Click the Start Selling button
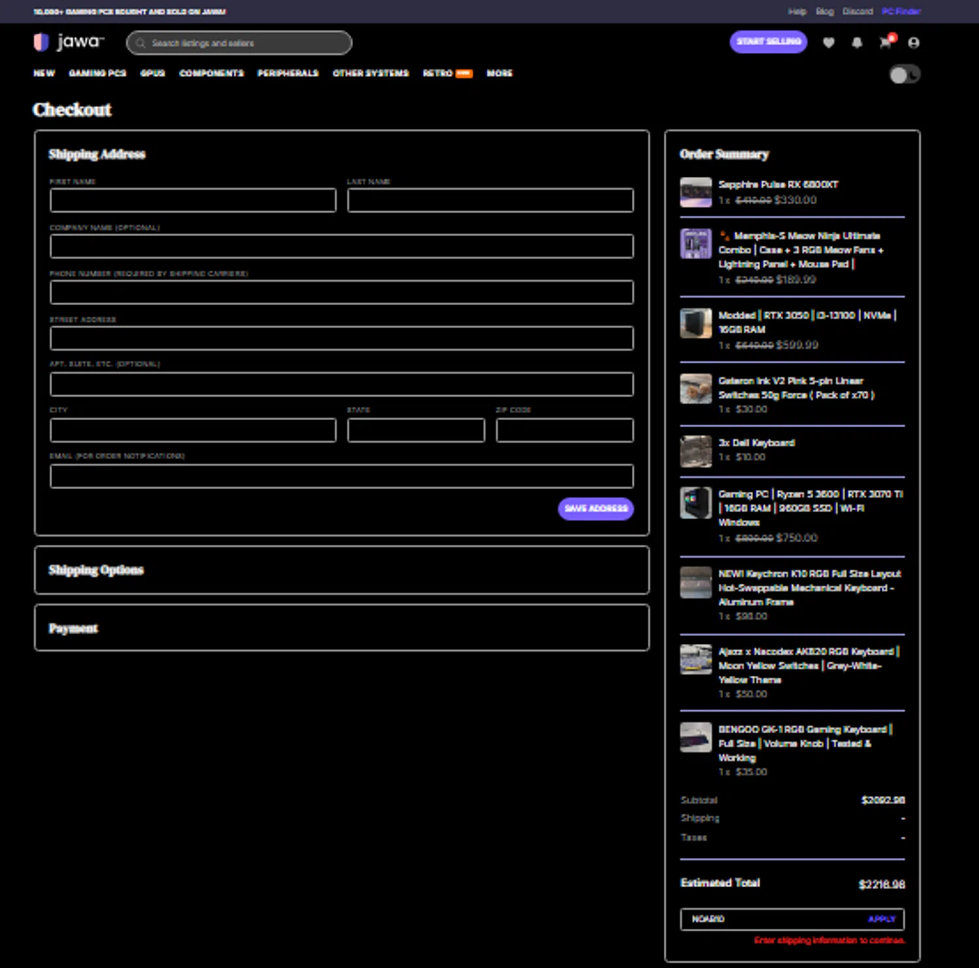 click(768, 42)
